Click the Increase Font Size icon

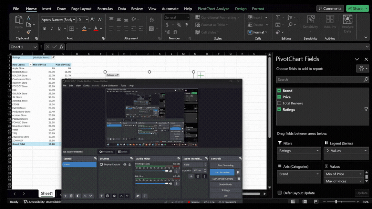point(93,19)
